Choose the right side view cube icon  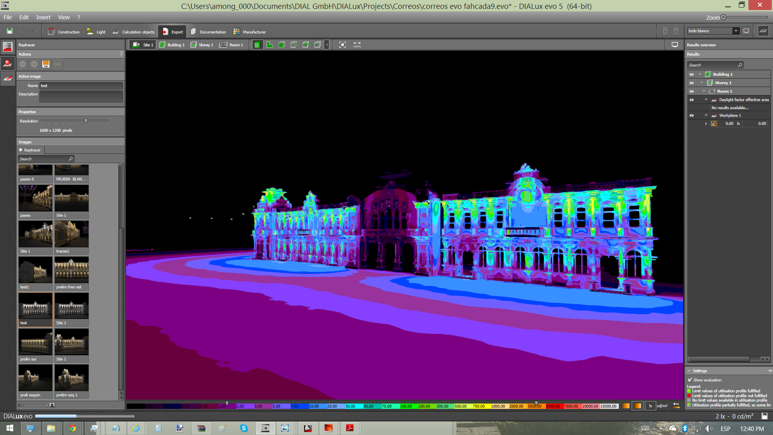[306, 45]
